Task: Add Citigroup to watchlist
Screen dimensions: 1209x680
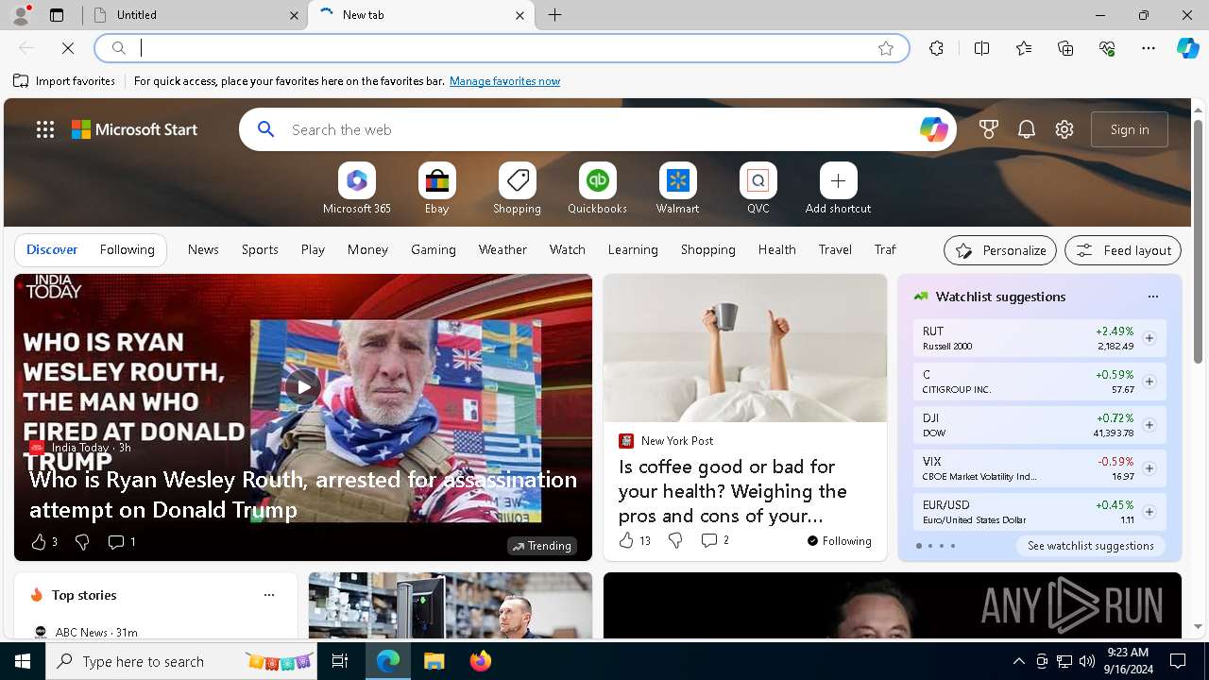Action: click(1149, 382)
